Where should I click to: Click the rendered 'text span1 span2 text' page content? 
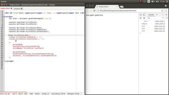[95, 15]
